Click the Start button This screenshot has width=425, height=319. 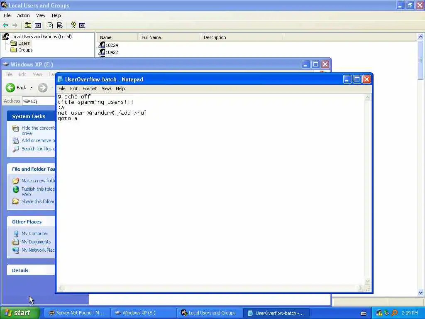click(x=20, y=313)
